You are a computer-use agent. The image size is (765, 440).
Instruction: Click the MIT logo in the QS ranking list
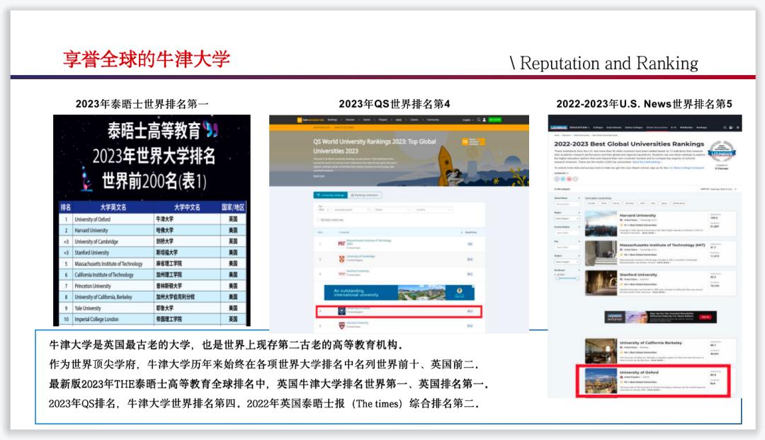pyautogui.click(x=341, y=243)
